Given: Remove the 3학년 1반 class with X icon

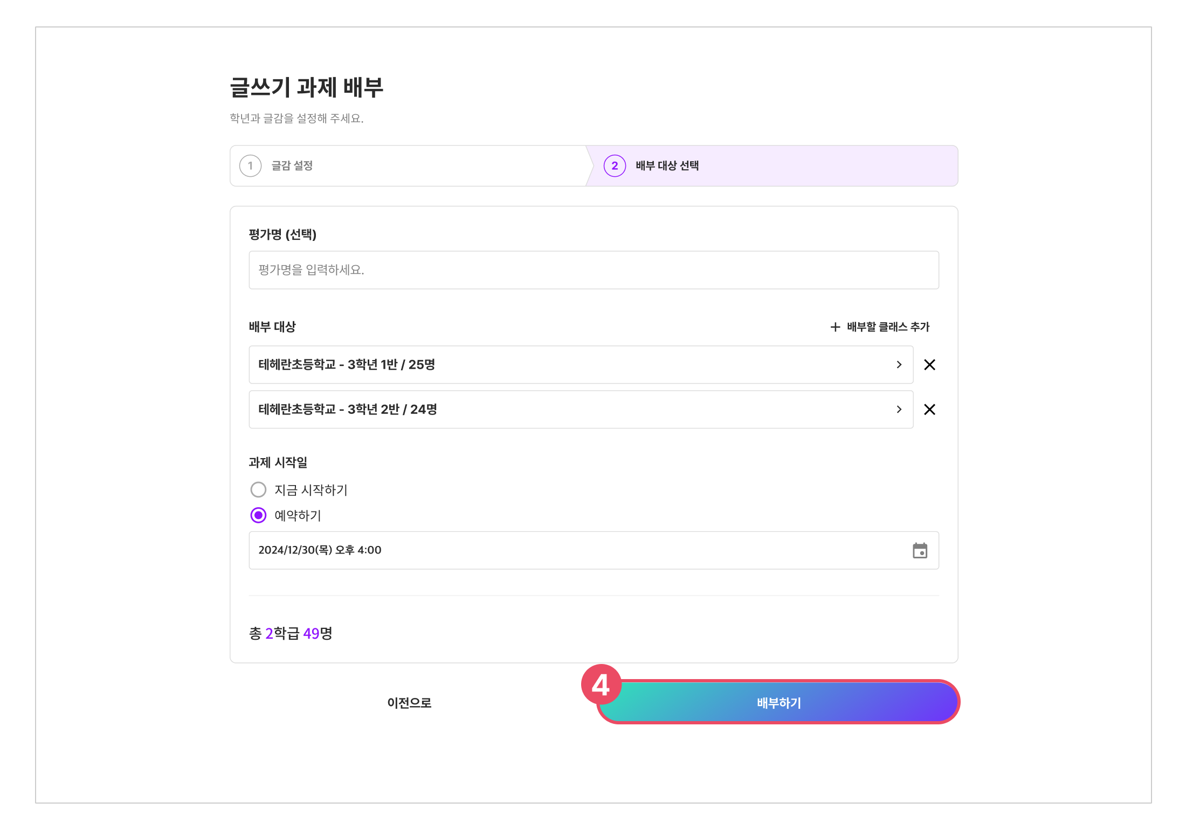Looking at the screenshot, I should click(929, 365).
